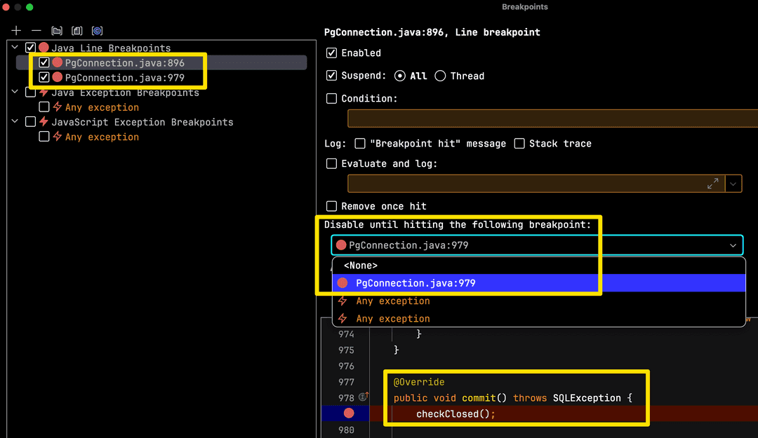
Task: Enable the Stack trace log checkbox
Action: pos(519,144)
